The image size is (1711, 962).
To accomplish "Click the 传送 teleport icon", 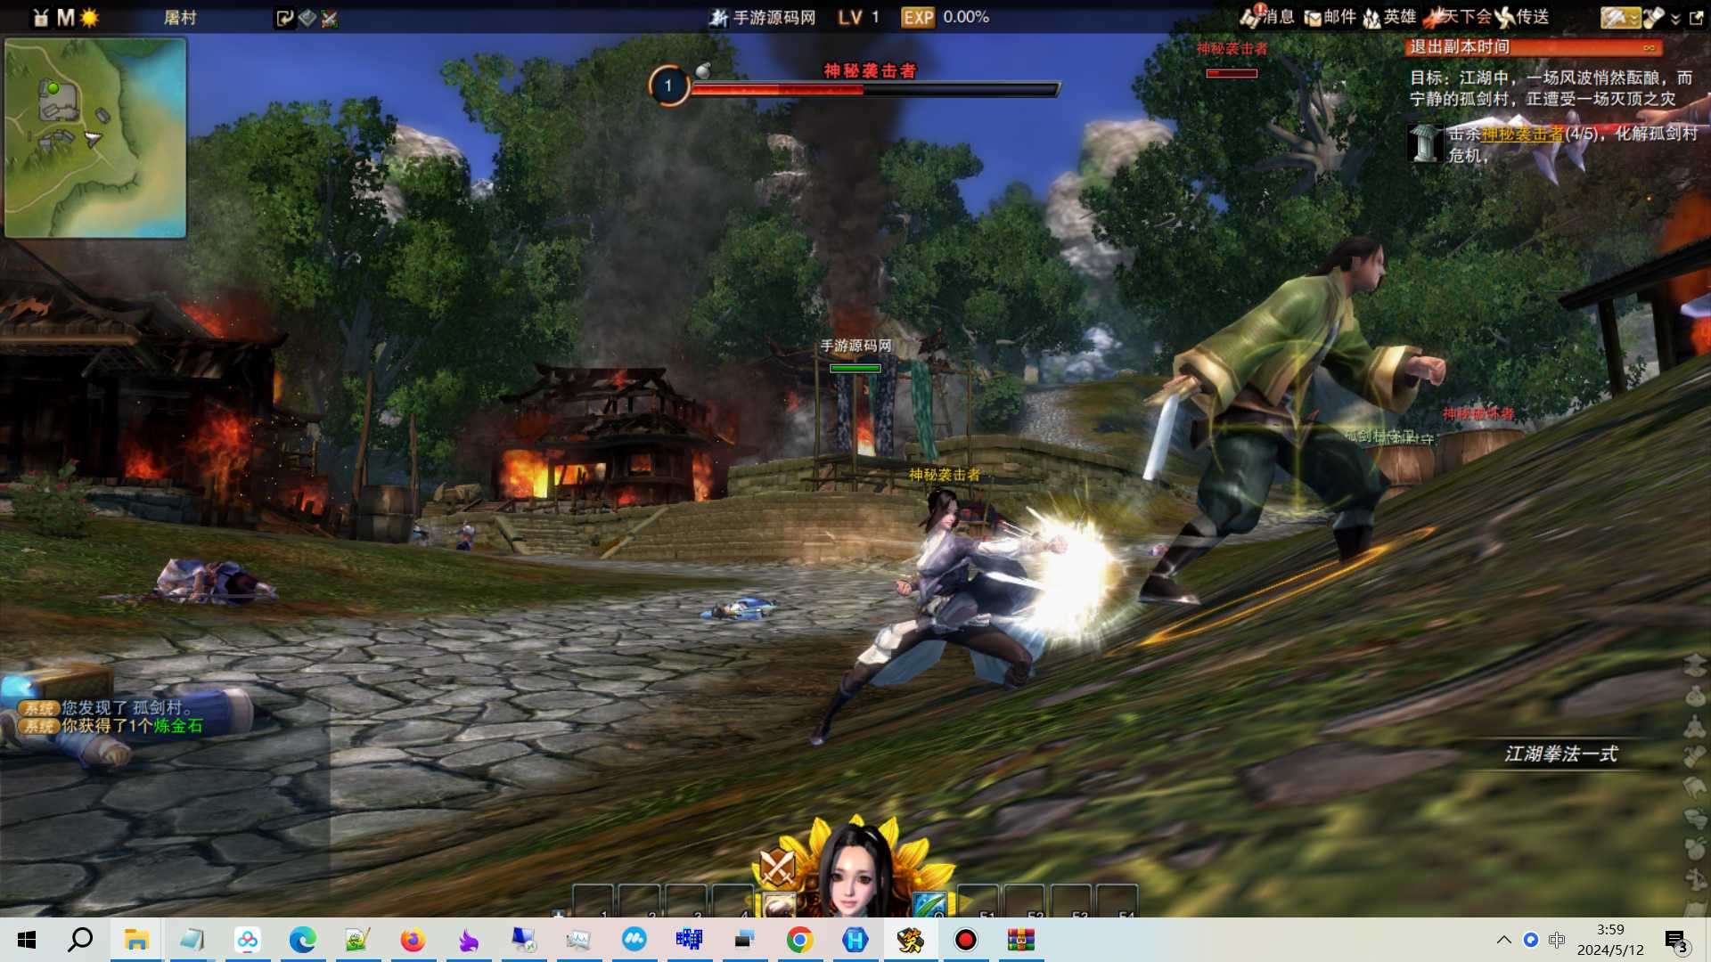I will [x=1522, y=17].
